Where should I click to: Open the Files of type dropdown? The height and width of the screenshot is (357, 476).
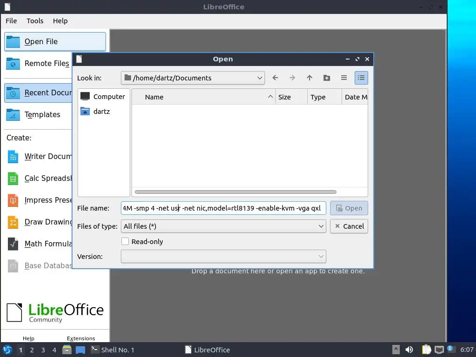tap(224, 226)
